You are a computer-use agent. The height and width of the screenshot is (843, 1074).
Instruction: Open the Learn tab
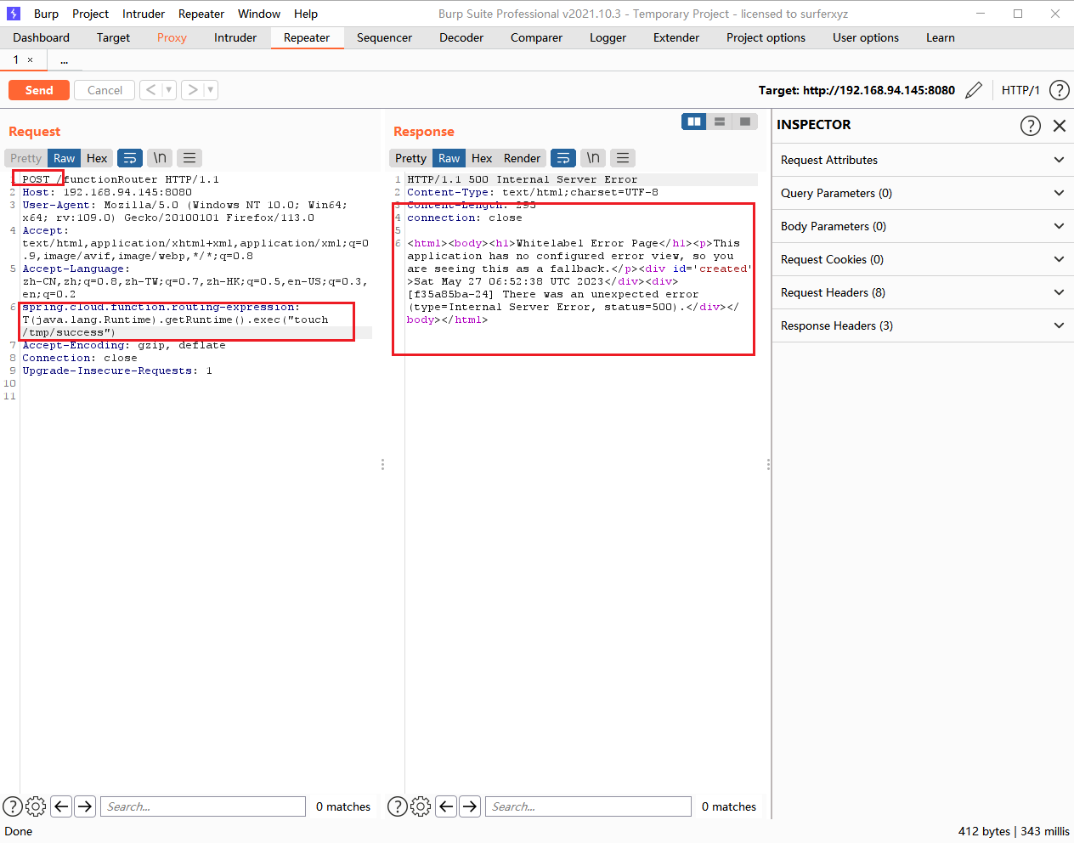[941, 37]
